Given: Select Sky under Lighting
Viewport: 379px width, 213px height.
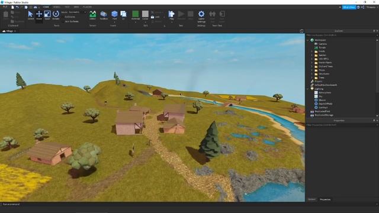Looking at the screenshot, I should click(x=320, y=96).
